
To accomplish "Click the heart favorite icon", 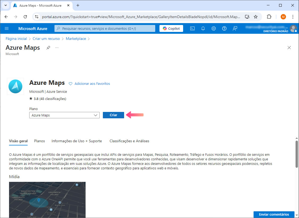I will click(70, 84).
